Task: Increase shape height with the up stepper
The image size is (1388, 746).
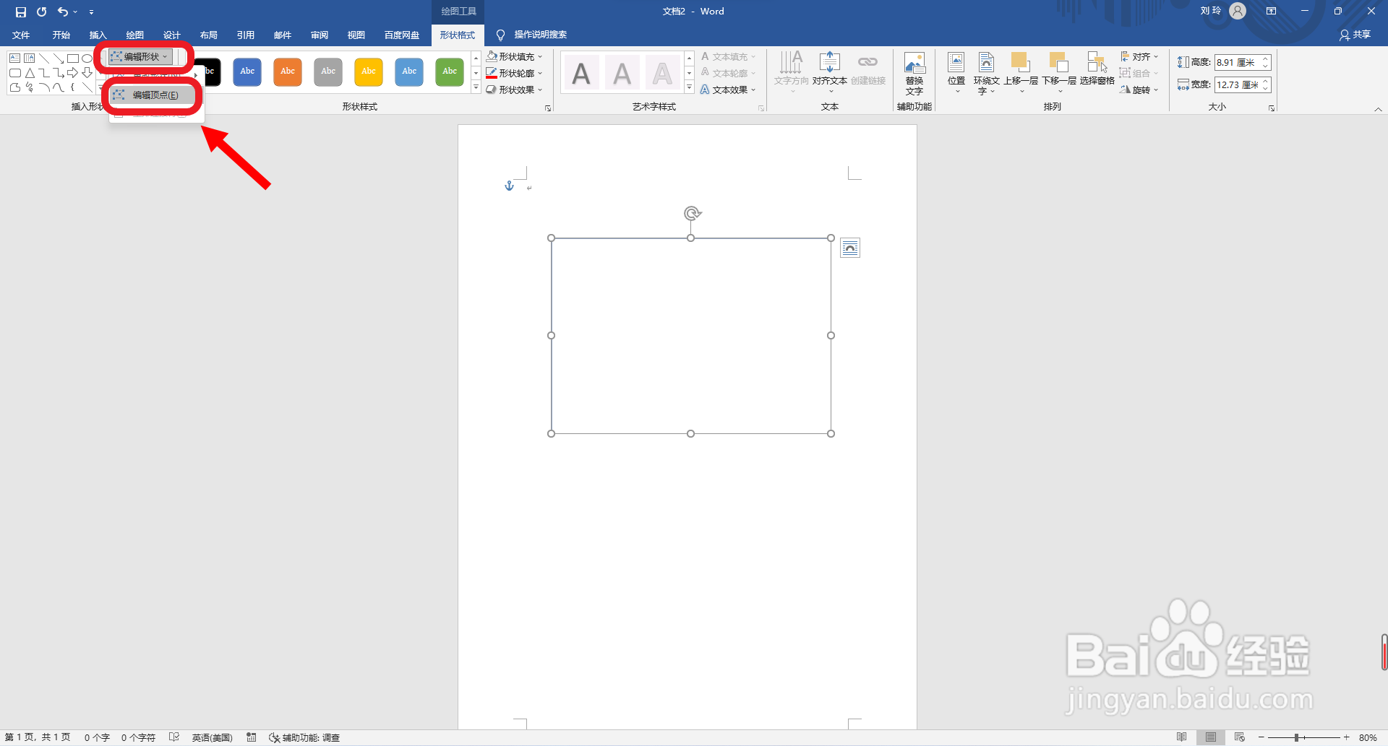Action: pyautogui.click(x=1266, y=59)
